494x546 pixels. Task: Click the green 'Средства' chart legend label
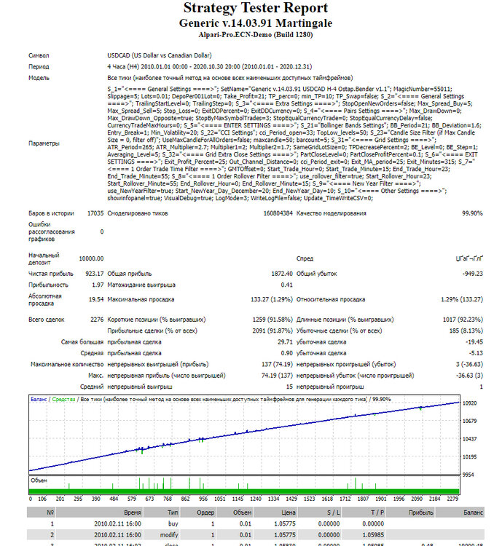63,400
